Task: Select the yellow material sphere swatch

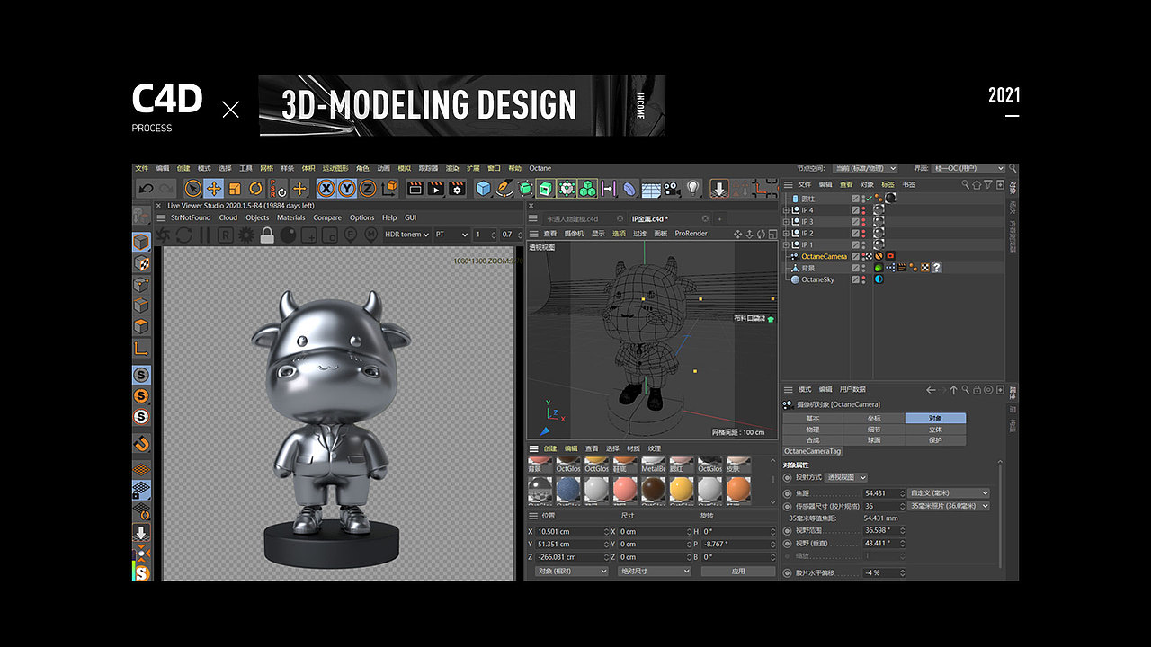Action: (681, 488)
